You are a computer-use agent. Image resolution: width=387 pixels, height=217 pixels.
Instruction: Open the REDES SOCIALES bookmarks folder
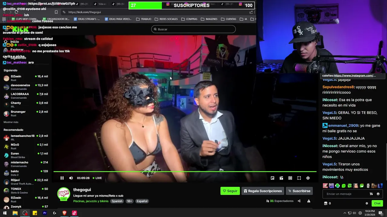click(166, 19)
